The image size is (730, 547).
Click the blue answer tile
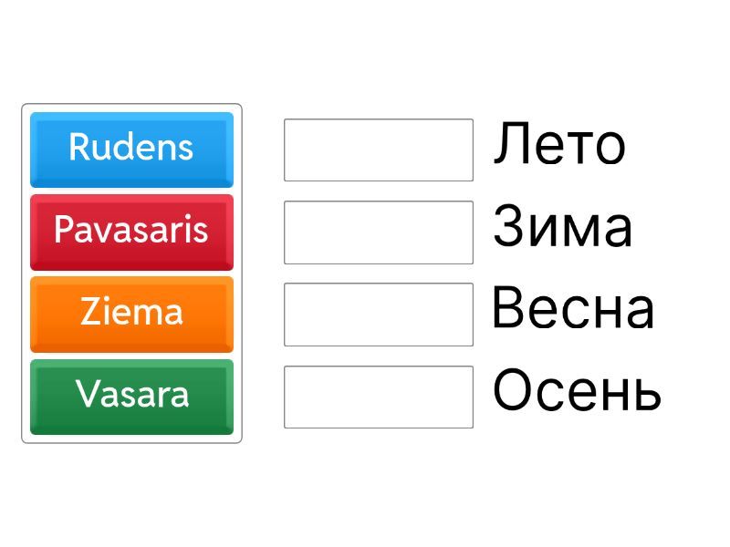tap(131, 149)
